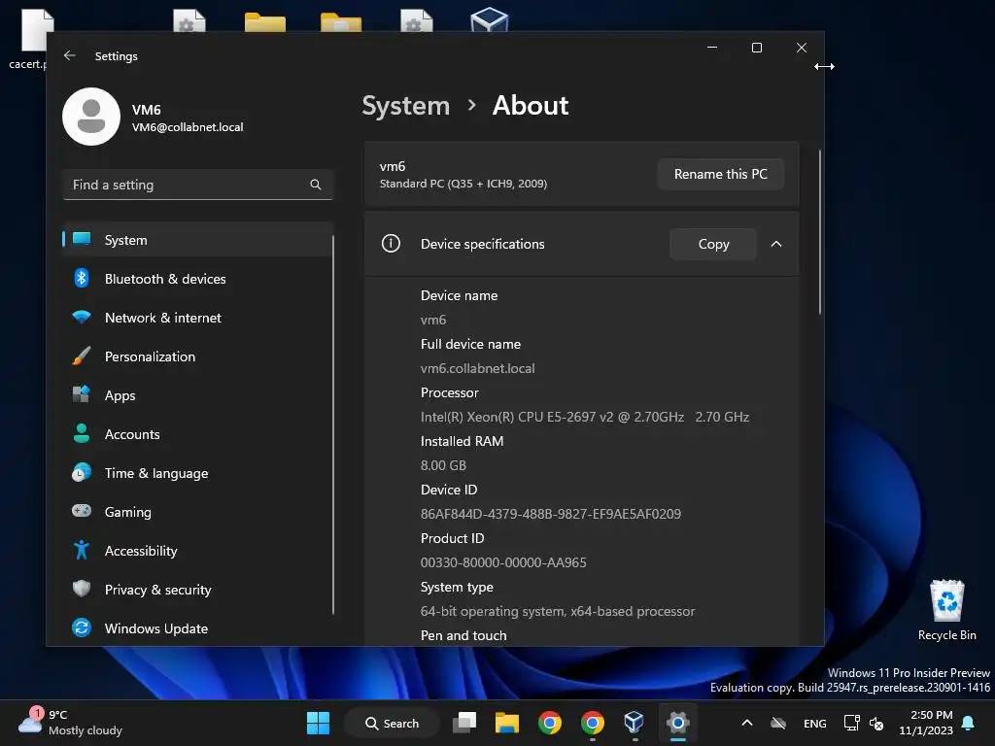This screenshot has height=746, width=995.
Task: Go back with the Settings back arrow
Action: pos(70,55)
